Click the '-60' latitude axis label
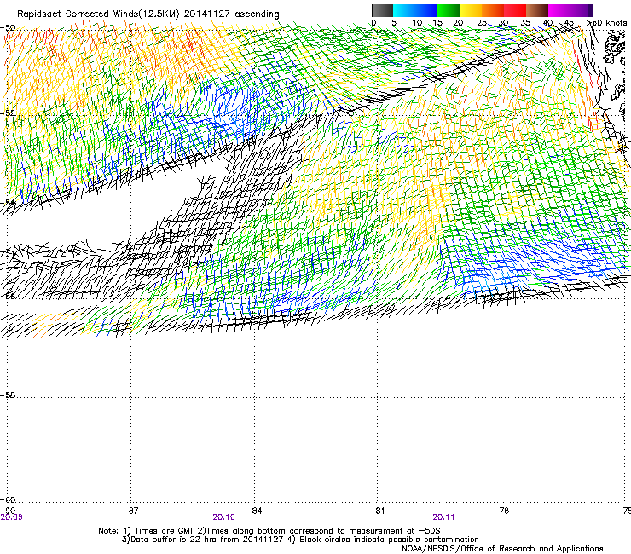This screenshot has height=554, width=631. pyautogui.click(x=8, y=499)
